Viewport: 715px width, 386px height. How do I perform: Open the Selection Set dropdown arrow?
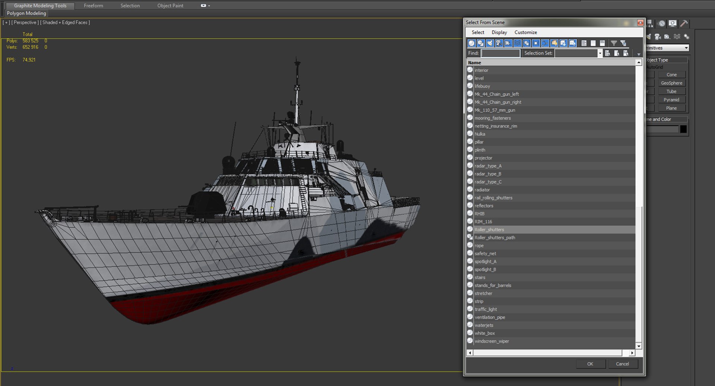click(600, 53)
